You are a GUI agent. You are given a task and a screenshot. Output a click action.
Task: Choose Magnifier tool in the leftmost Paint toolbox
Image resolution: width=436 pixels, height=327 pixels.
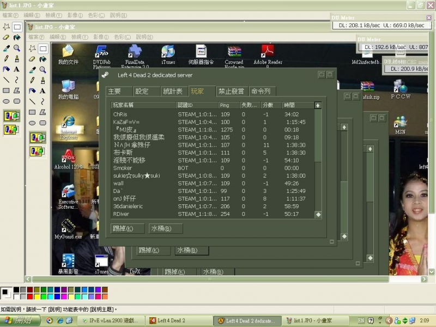coord(17,48)
